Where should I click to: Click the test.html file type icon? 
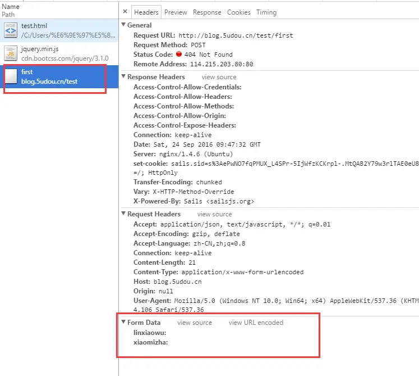11,30
